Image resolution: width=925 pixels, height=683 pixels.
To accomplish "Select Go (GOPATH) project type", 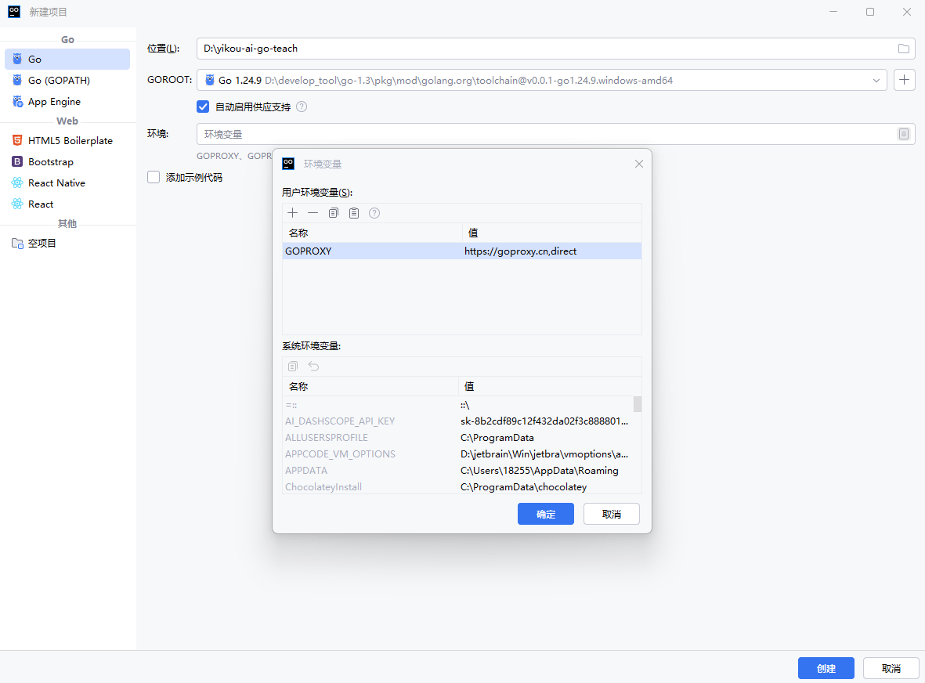I will tap(67, 80).
